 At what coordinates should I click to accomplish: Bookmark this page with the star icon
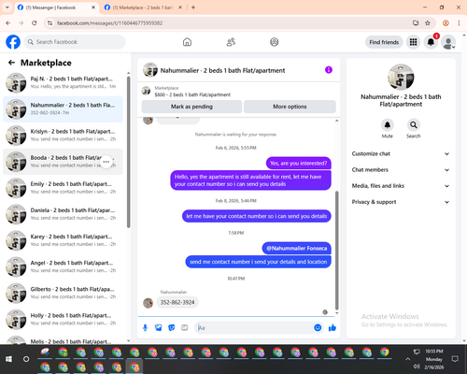[x=428, y=23]
